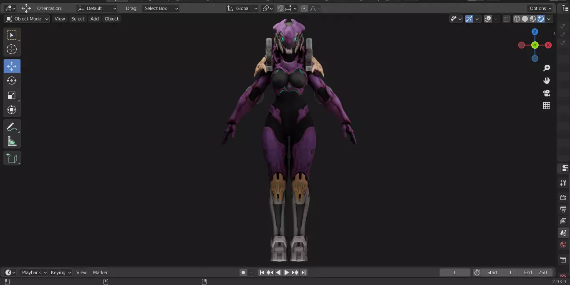Click the pan hand viewport icon
Screen dimensions: 570x285
[547, 81]
